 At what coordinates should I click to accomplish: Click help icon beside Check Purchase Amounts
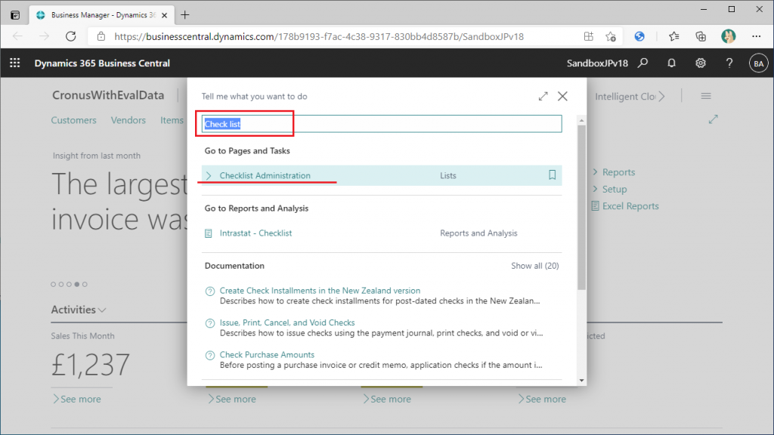[210, 355]
